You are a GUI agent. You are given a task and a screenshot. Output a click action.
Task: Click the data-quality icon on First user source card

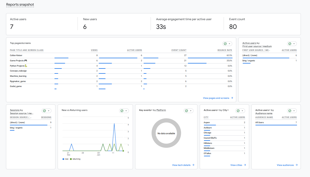click(x=290, y=44)
